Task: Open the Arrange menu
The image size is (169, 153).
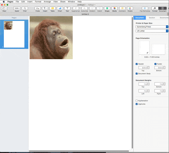Action: tap(47, 2)
